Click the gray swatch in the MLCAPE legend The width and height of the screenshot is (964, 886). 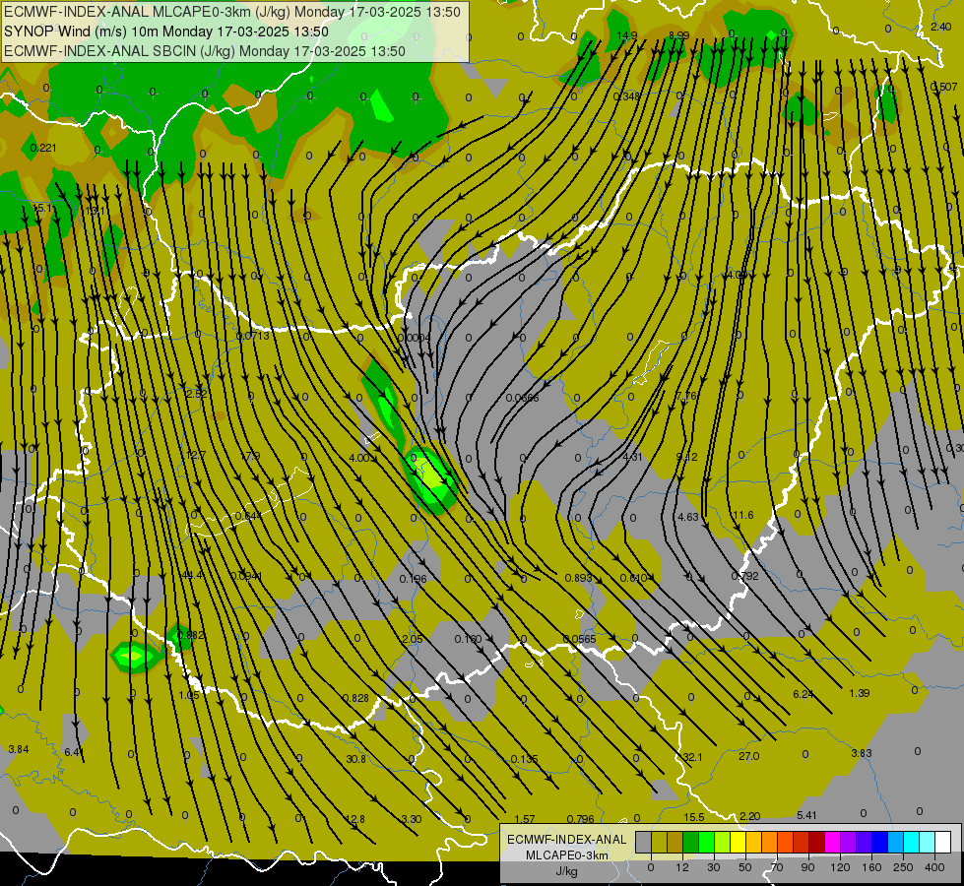click(643, 843)
